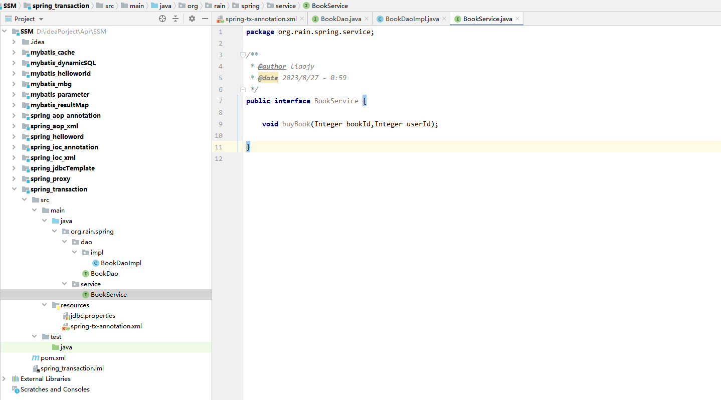
Task: Select spring_helloword module
Action: (x=57, y=137)
